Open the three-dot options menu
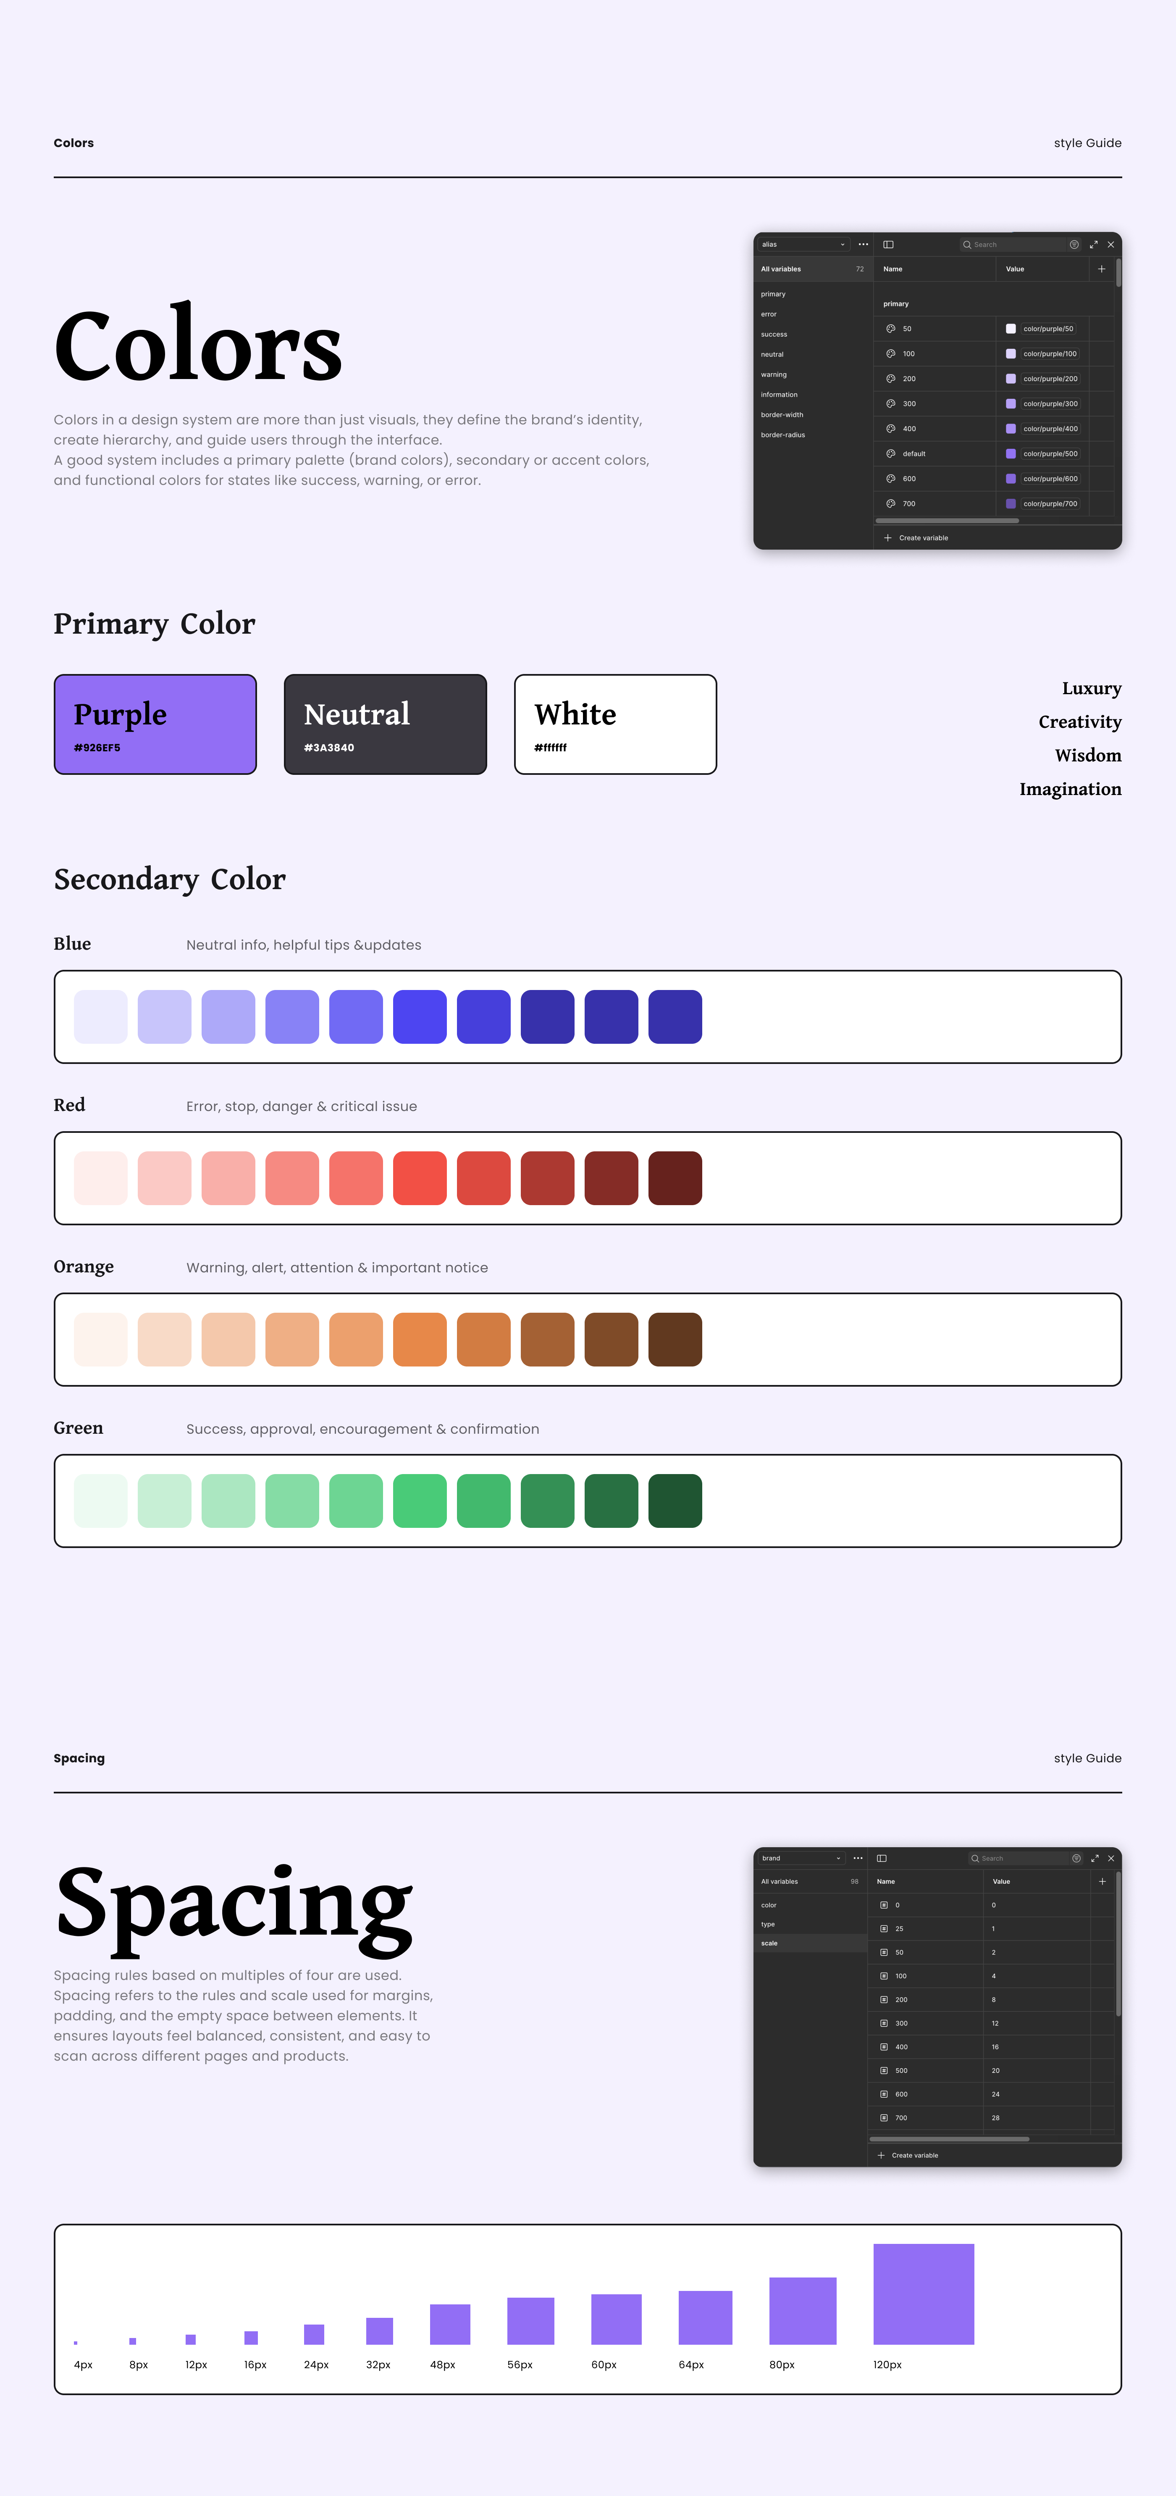 863,244
